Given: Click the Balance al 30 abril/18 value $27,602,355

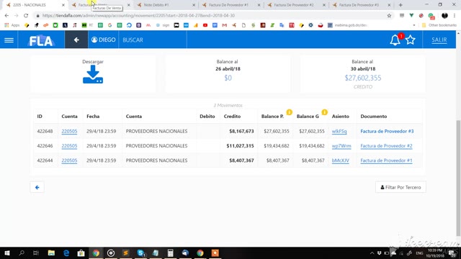Looking at the screenshot, I should click(363, 78).
